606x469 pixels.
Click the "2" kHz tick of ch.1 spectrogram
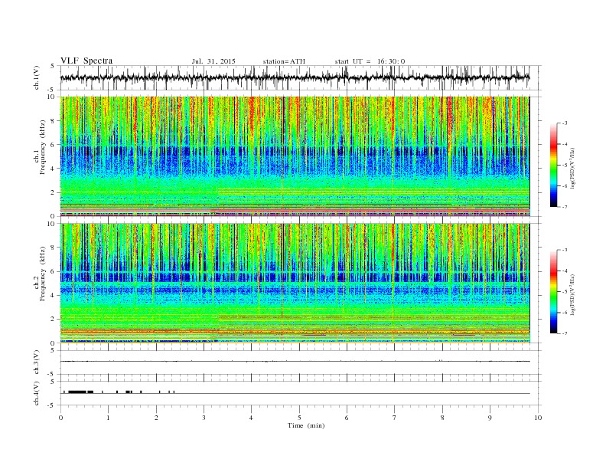[54, 192]
